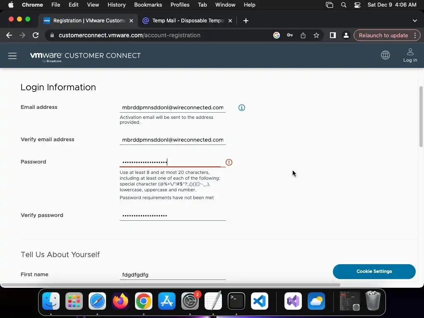Click the share page icon
Screen dimensions: 424x318
point(303,36)
